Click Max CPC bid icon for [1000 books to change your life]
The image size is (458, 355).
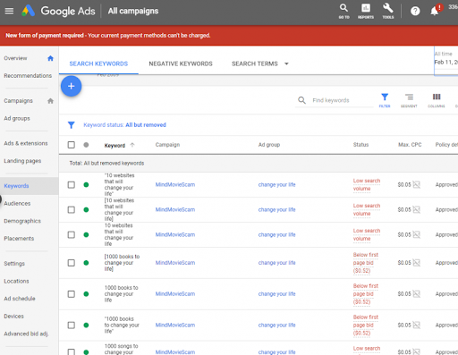click(x=417, y=263)
